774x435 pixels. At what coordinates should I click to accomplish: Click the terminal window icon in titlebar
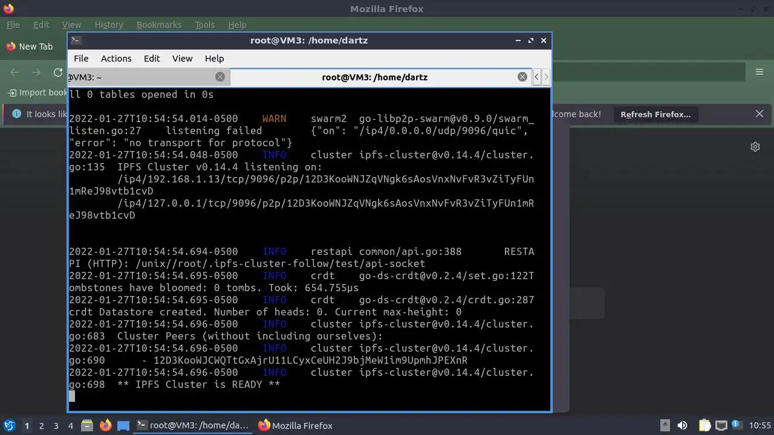(76, 40)
